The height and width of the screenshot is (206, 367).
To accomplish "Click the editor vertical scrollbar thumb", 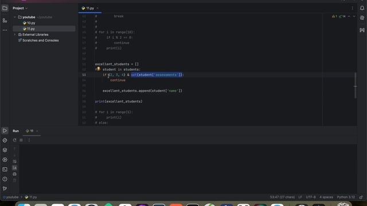I will click(x=356, y=85).
